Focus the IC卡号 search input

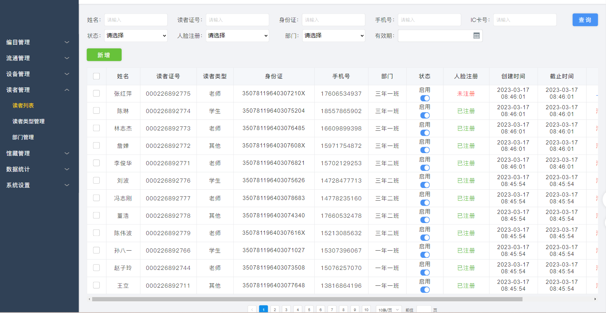click(x=525, y=20)
